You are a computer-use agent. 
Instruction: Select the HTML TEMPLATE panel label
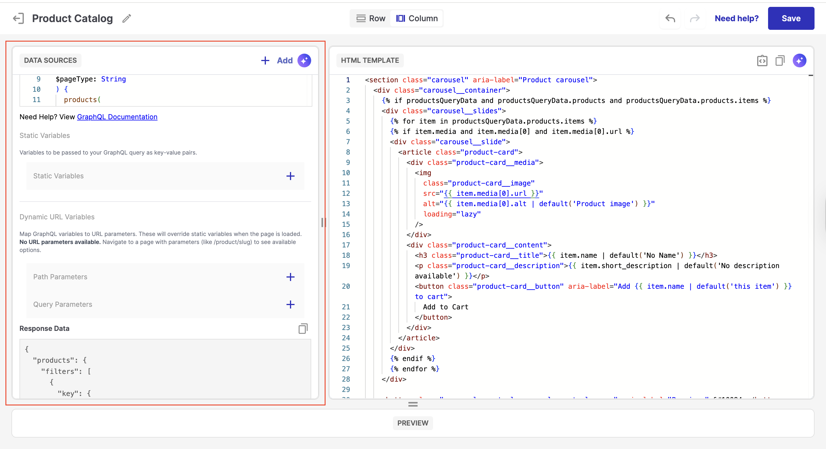pos(370,60)
